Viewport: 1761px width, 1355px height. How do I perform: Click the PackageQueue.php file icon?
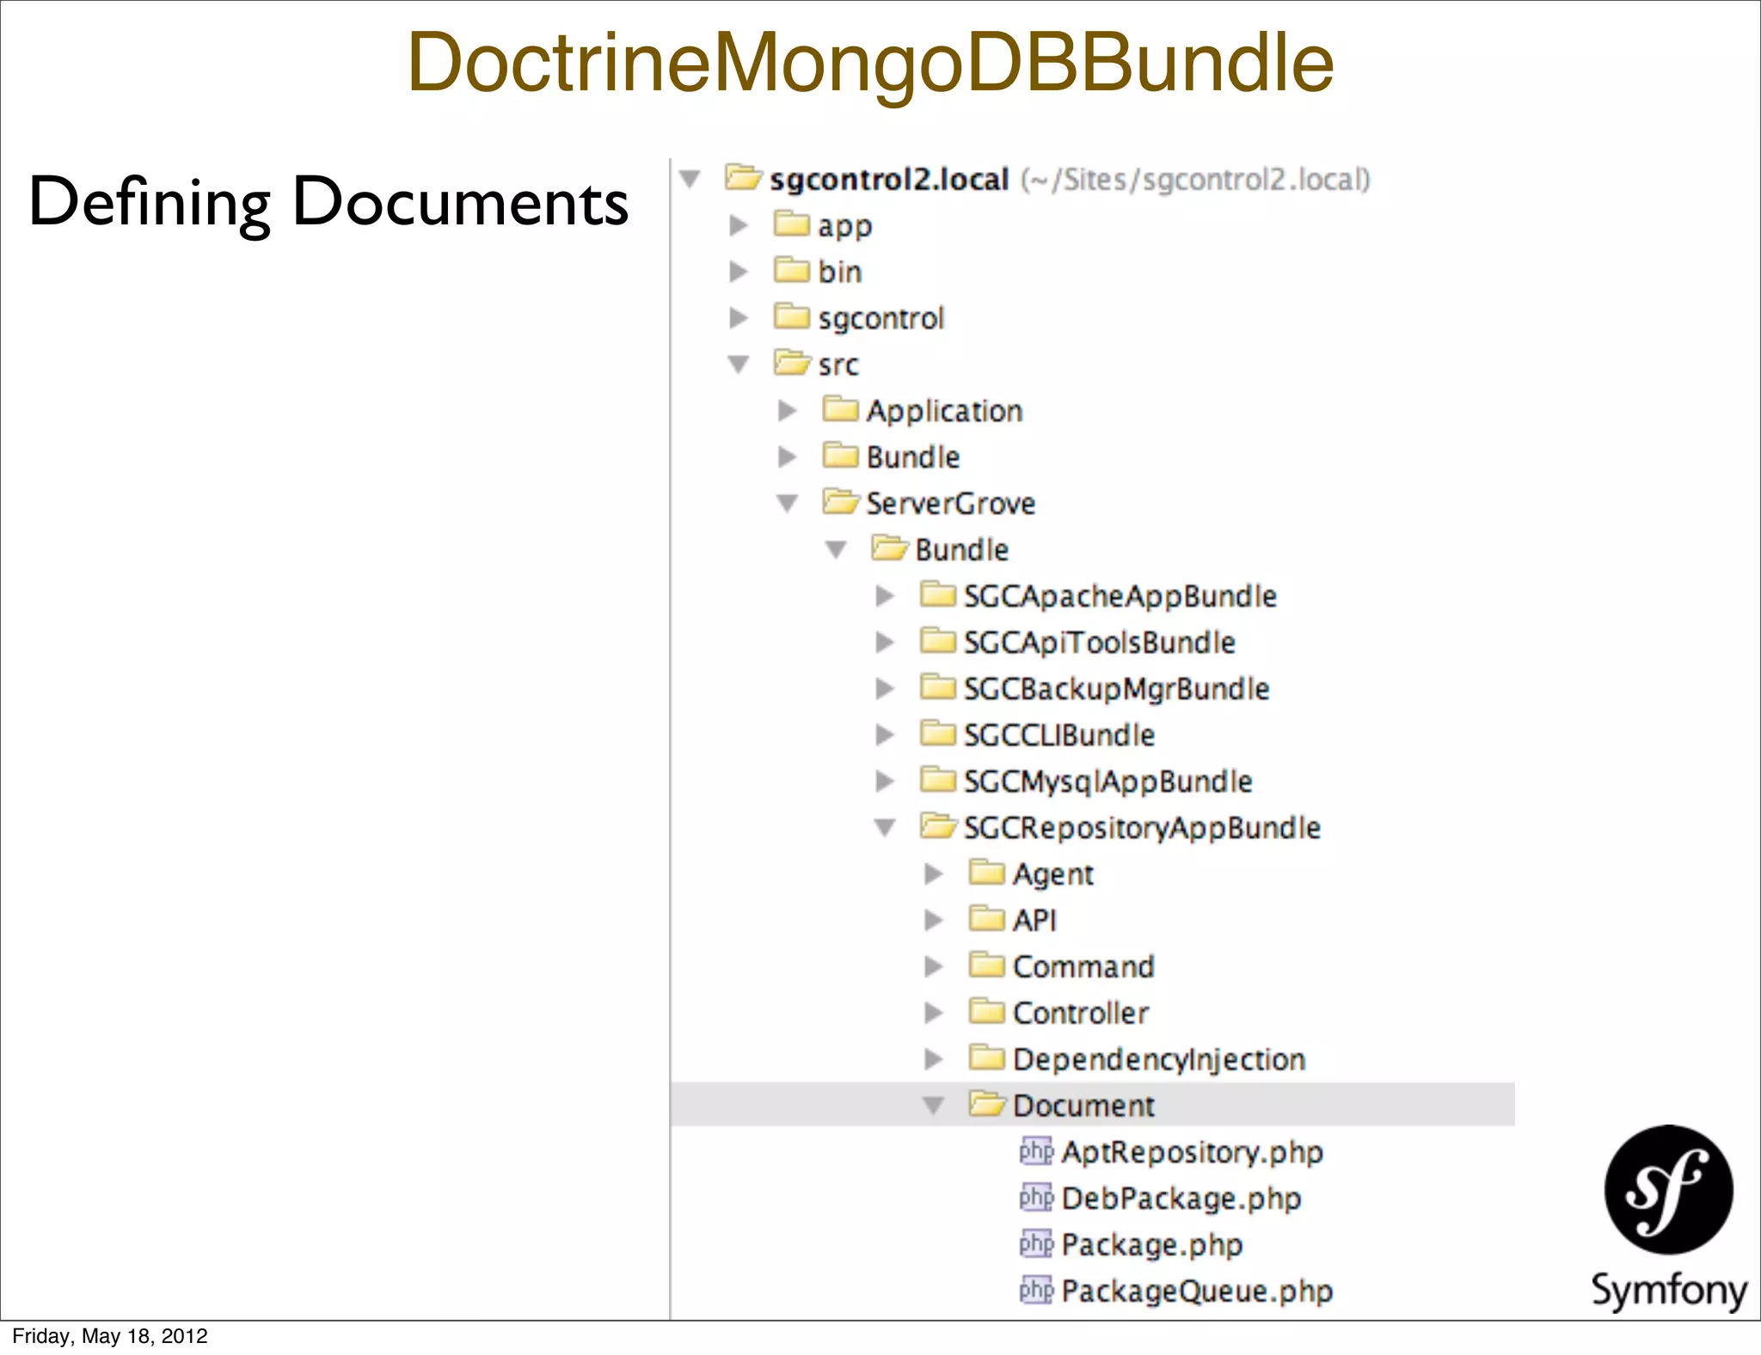coord(1036,1290)
